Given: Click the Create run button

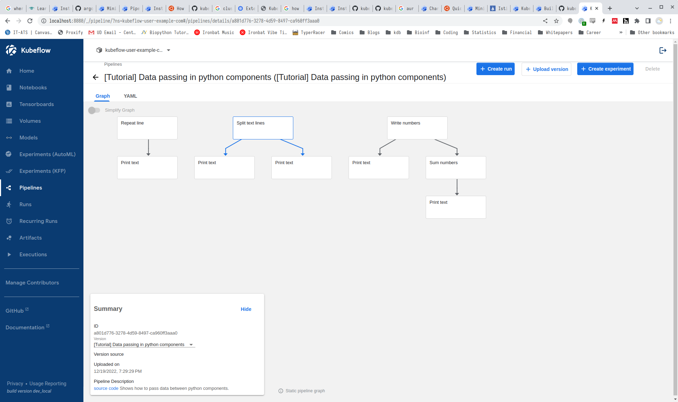Looking at the screenshot, I should coord(496,69).
